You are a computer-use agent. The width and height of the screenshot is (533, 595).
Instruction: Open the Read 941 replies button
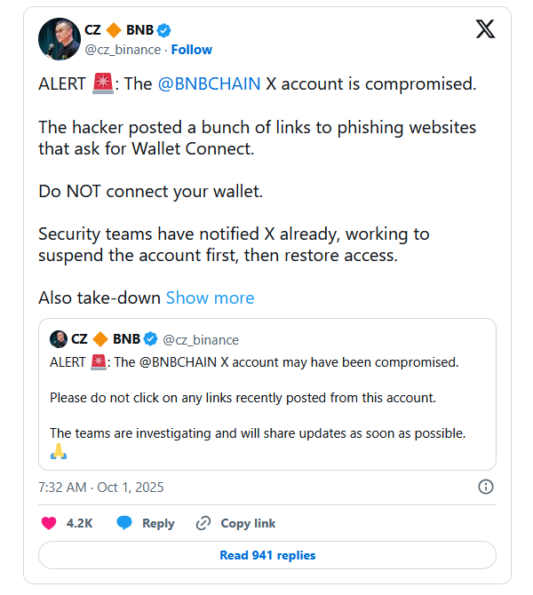tap(267, 555)
